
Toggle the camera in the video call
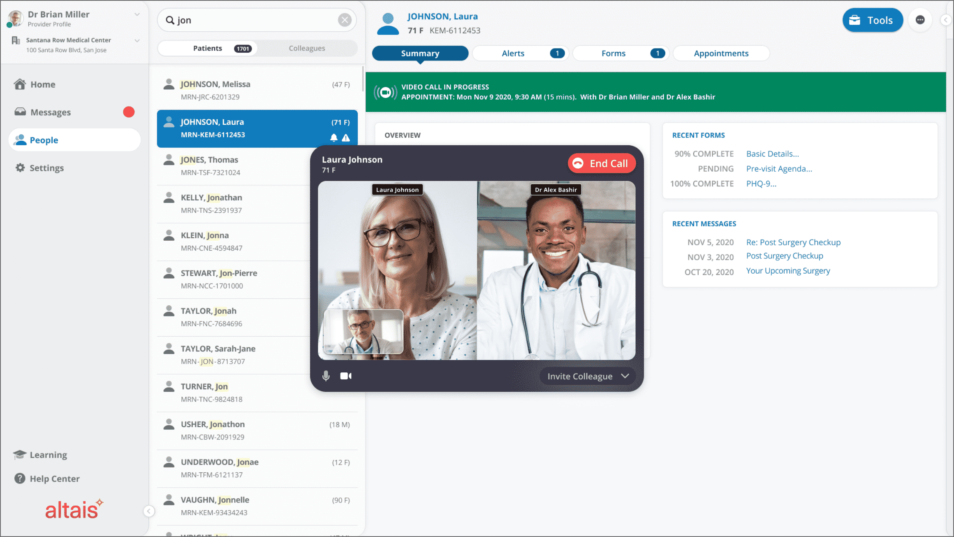(346, 376)
